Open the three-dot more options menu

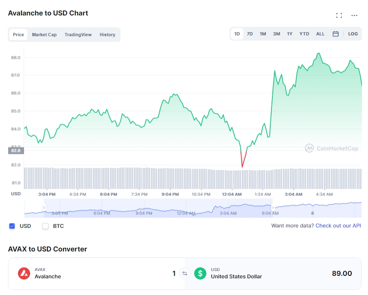354,15
